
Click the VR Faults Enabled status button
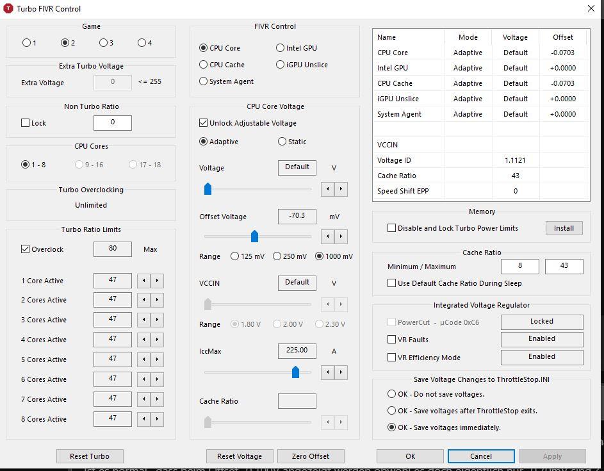point(542,339)
